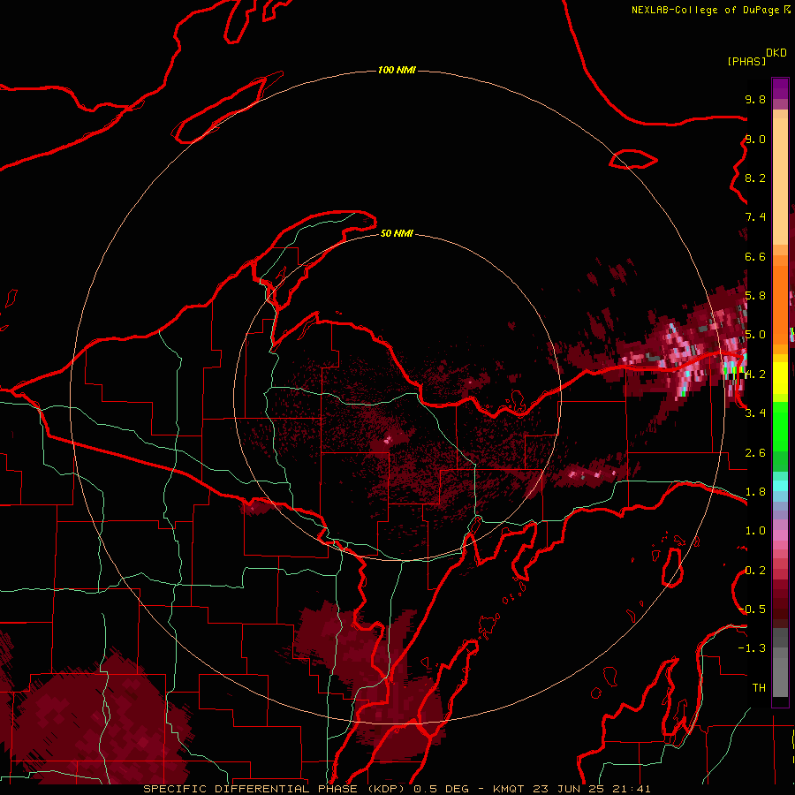Select the 1.8 legend value
The image size is (795, 795).
755,492
